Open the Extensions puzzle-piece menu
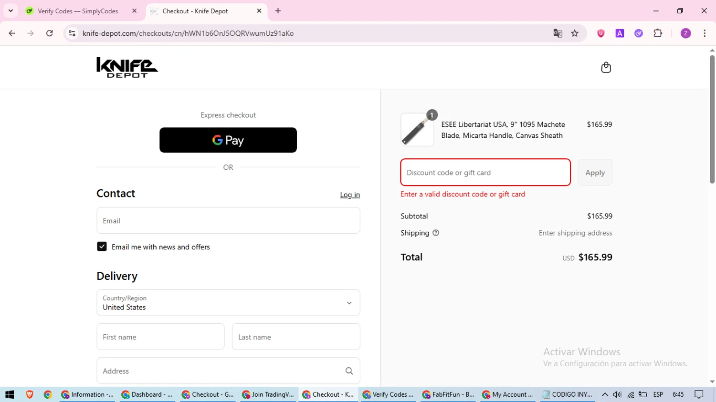The image size is (716, 402). (x=658, y=33)
